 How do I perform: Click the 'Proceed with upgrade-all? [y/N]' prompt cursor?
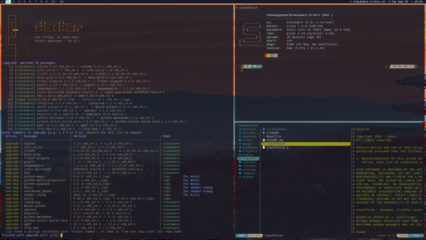61,235
